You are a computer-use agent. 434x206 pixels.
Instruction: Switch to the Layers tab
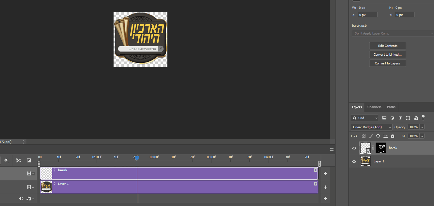tap(357, 107)
